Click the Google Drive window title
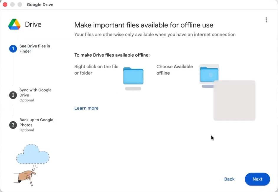This screenshot has height=192, width=278. tap(40, 5)
